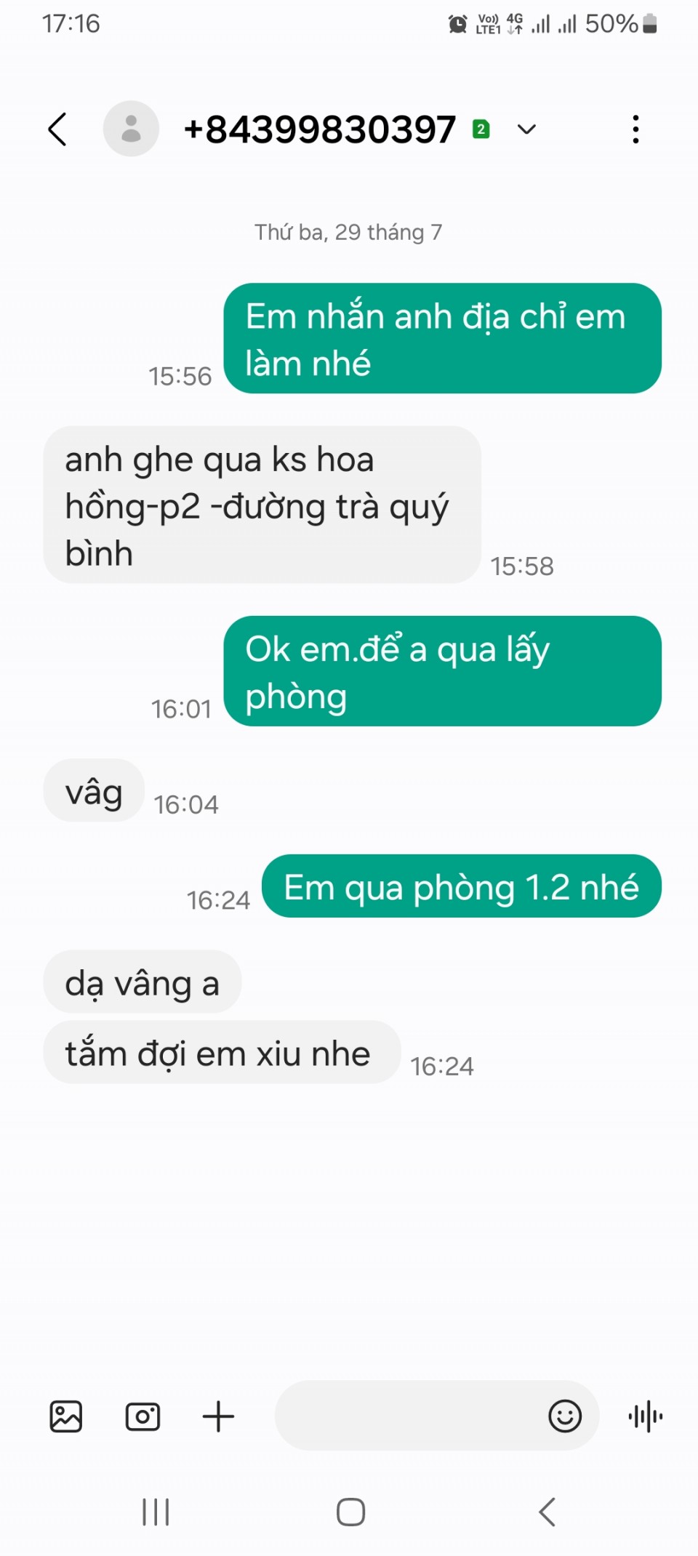698x1556 pixels.
Task: Tap the sent message 'Ok em.để a qua lấy phòng'
Action: click(x=443, y=671)
